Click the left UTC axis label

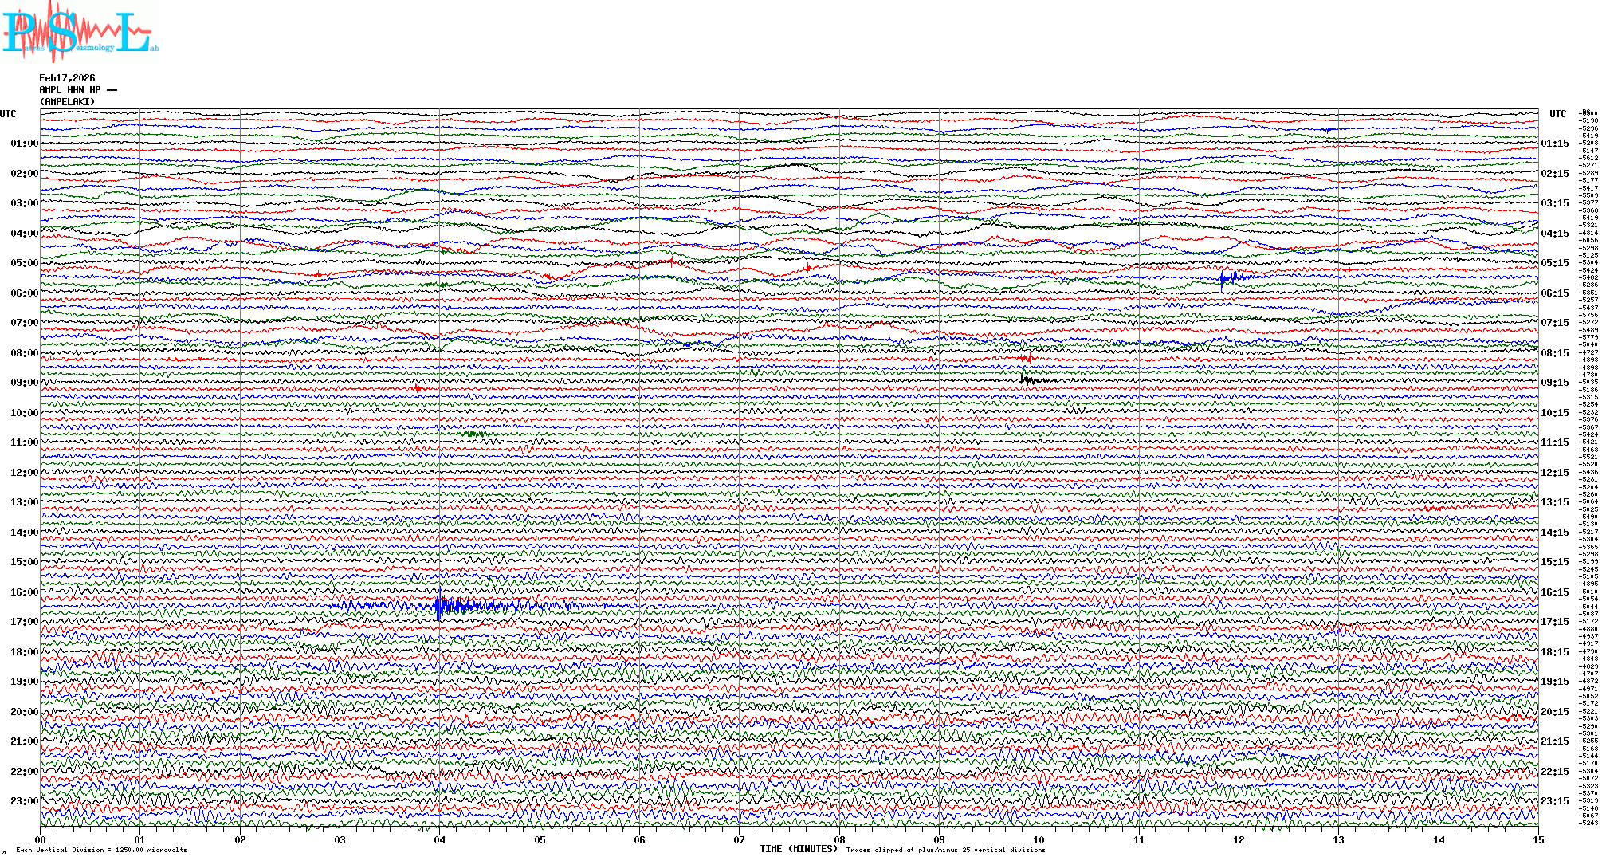[x=8, y=114]
